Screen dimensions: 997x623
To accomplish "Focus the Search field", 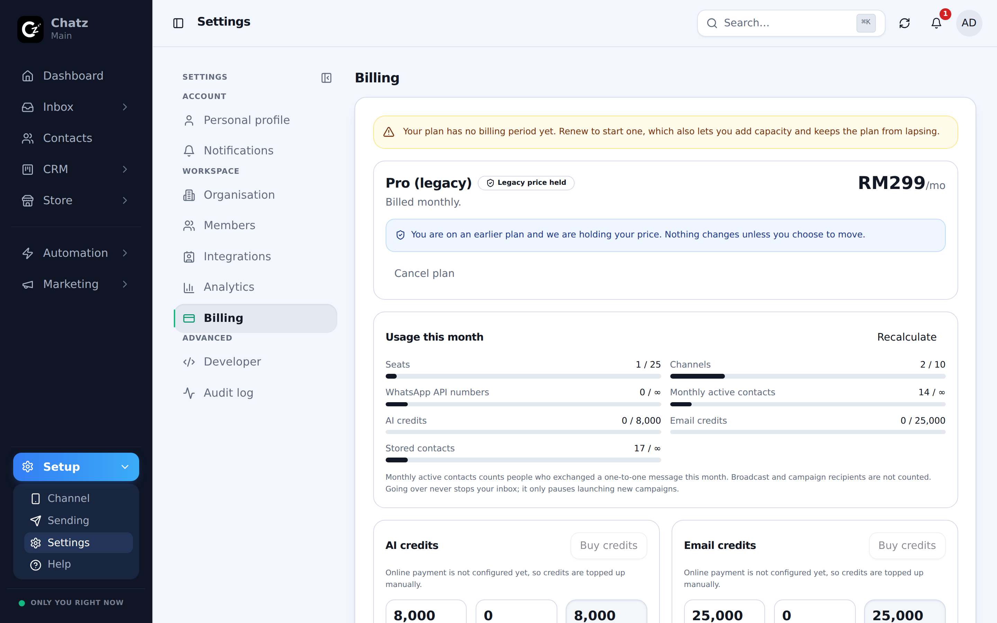I will coord(791,23).
